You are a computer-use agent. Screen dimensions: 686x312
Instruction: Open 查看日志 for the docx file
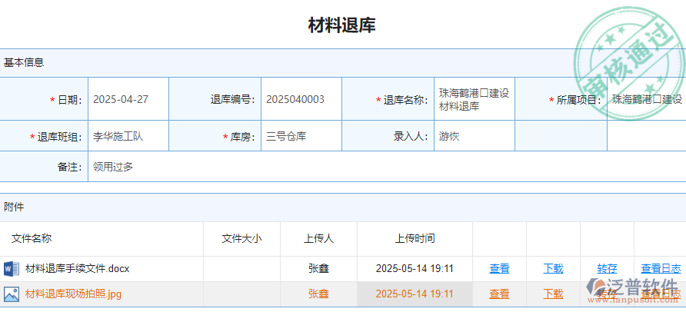coord(661,269)
